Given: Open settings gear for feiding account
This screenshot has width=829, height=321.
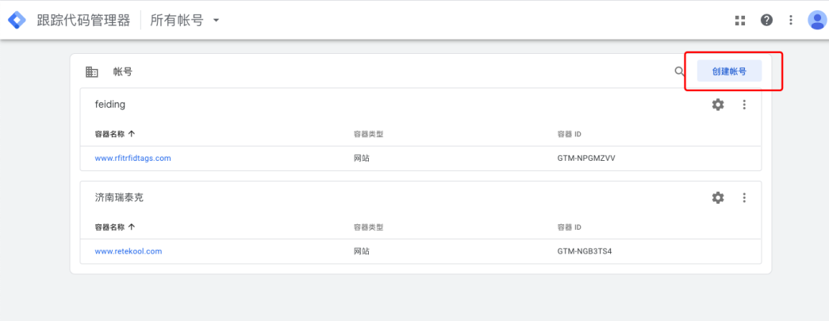Looking at the screenshot, I should [718, 105].
